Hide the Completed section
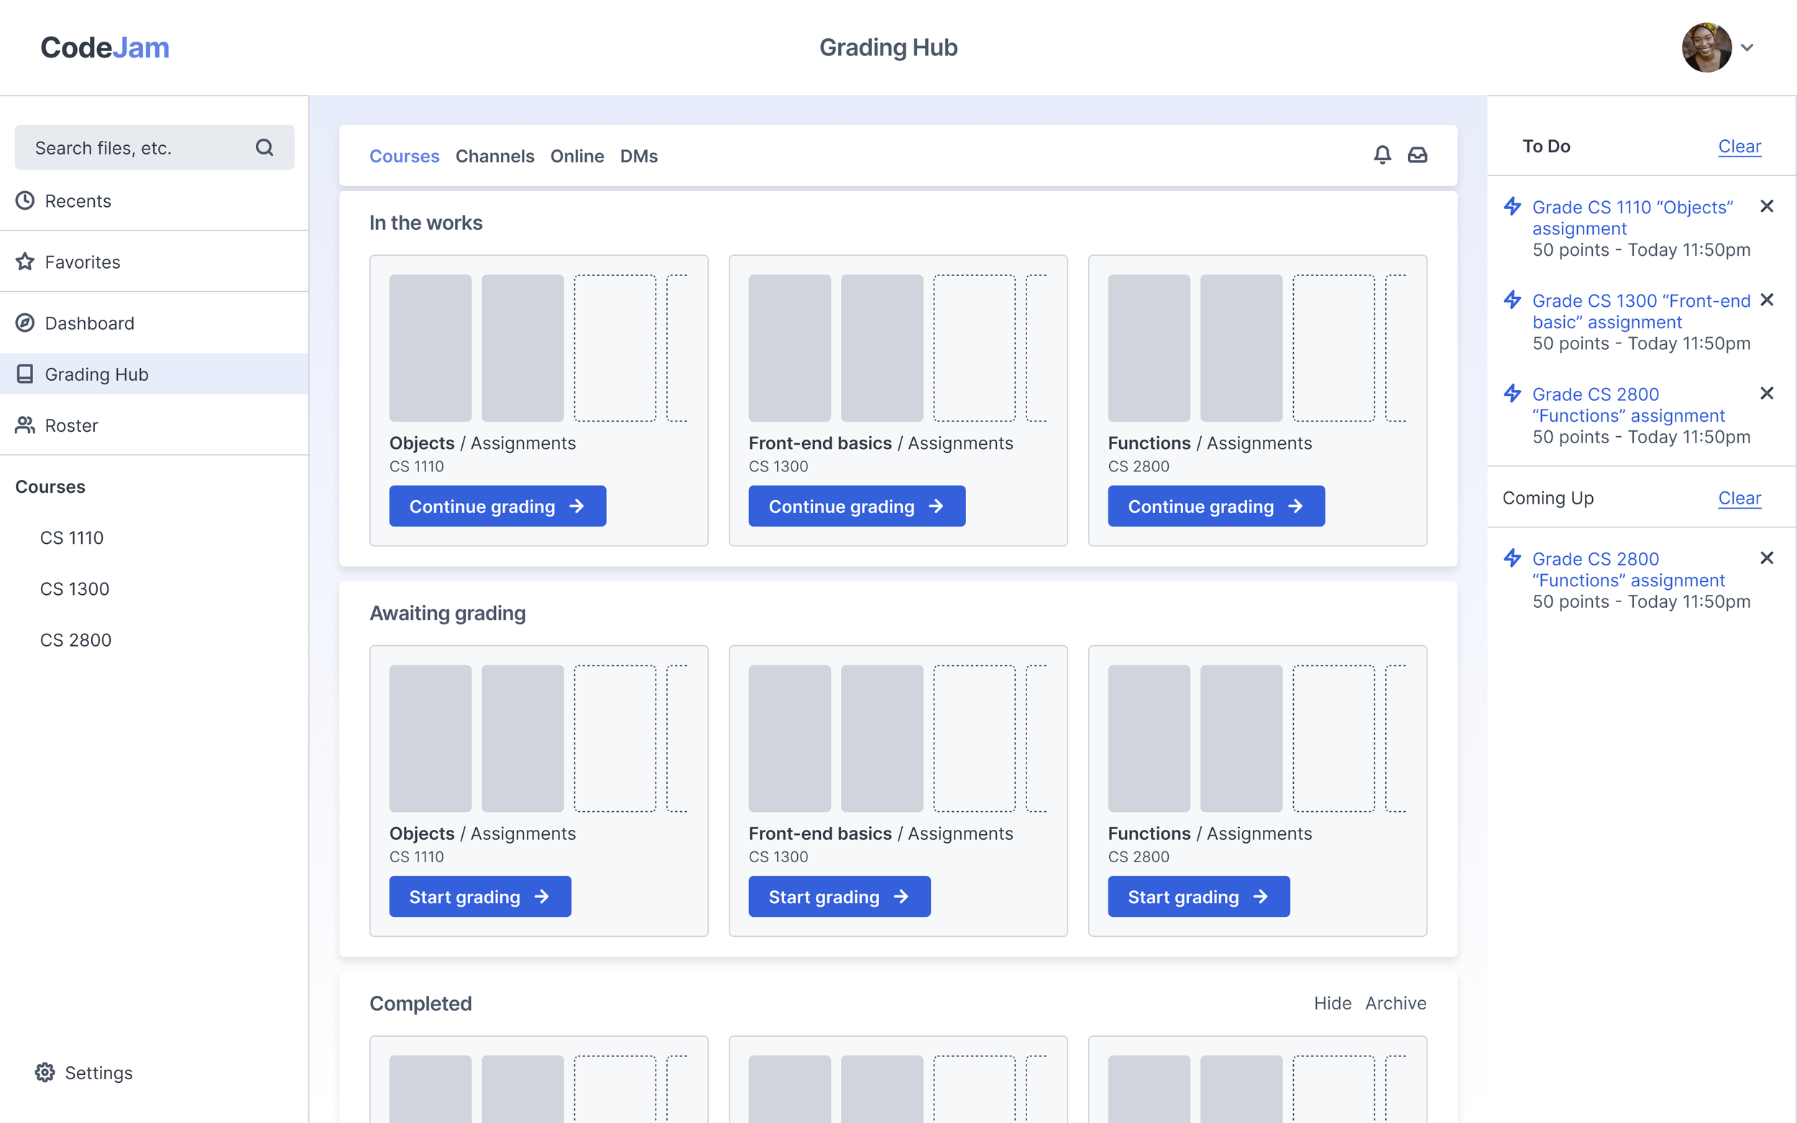Screen dimensions: 1797x1123 coord(1333,1004)
